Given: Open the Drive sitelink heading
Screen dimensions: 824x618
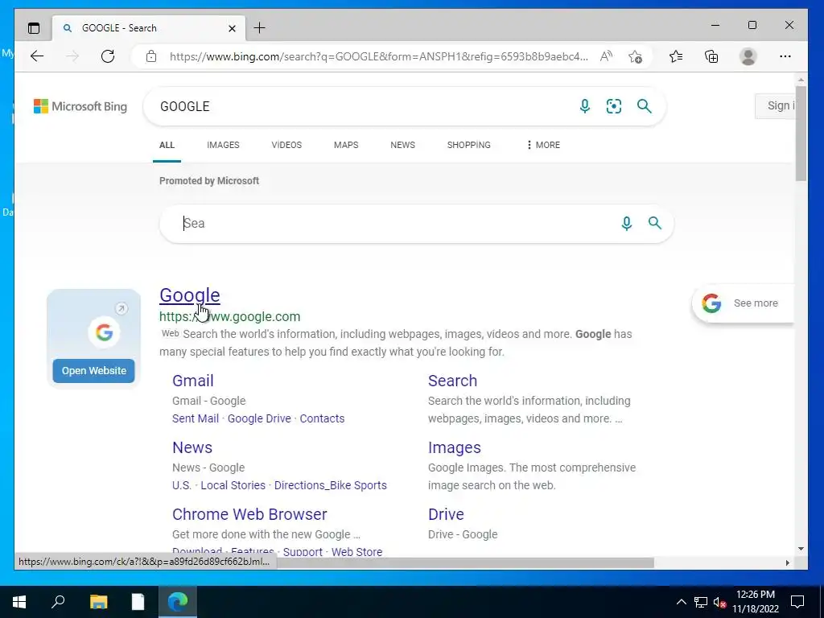Looking at the screenshot, I should pos(446,514).
